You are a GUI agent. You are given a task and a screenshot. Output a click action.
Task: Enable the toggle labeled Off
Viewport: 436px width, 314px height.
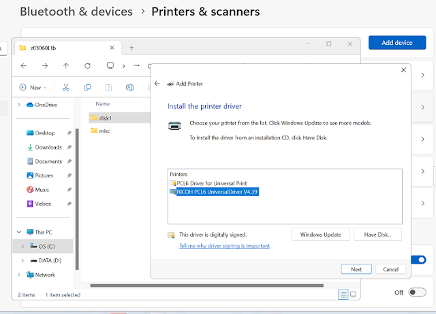tap(418, 292)
